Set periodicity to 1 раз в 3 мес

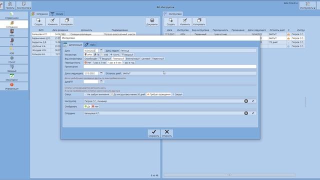tap(99, 62)
